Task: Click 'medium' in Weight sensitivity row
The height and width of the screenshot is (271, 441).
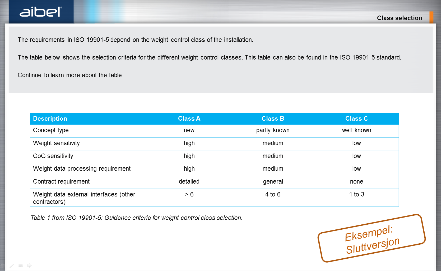Action: coord(273,143)
